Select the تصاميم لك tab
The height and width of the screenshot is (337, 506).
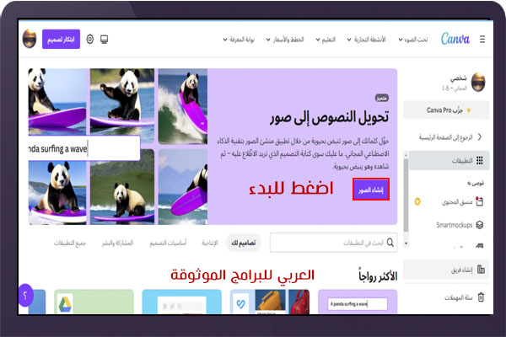pos(244,243)
